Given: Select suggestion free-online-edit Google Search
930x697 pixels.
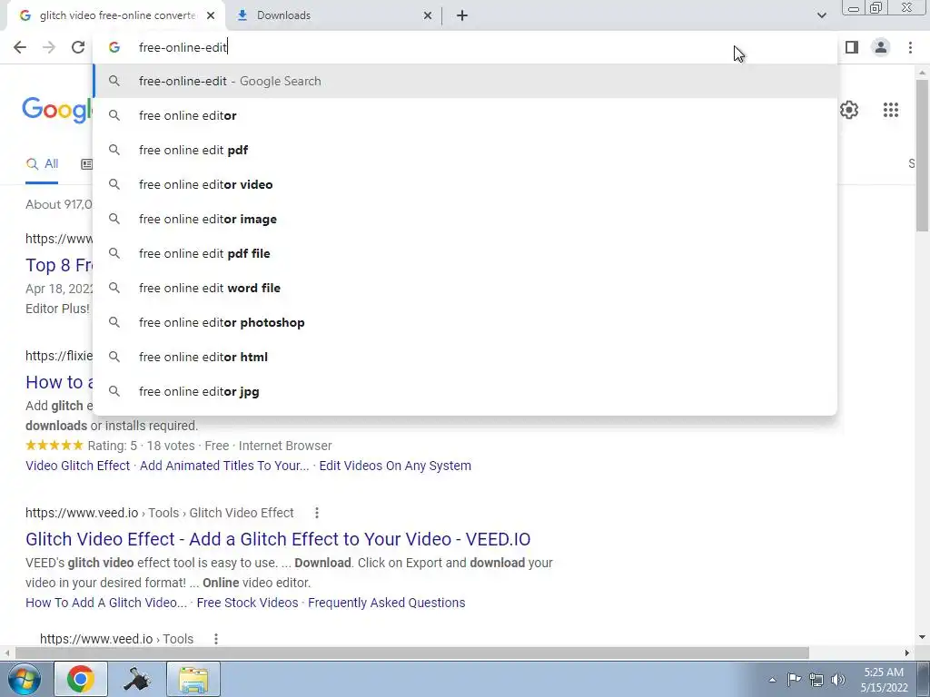Looking at the screenshot, I should tap(465, 81).
